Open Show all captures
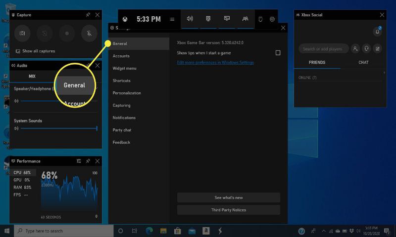 tap(35, 51)
